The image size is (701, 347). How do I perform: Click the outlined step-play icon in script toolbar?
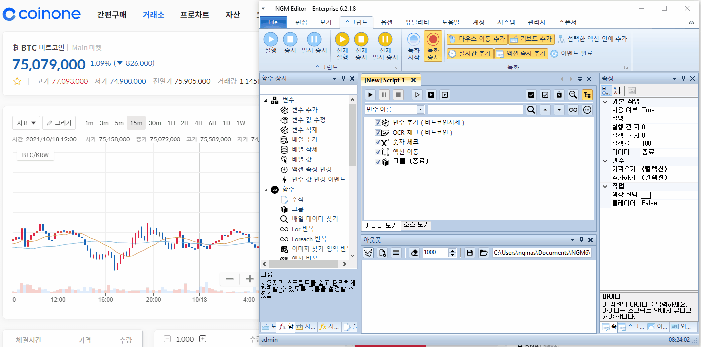(418, 95)
